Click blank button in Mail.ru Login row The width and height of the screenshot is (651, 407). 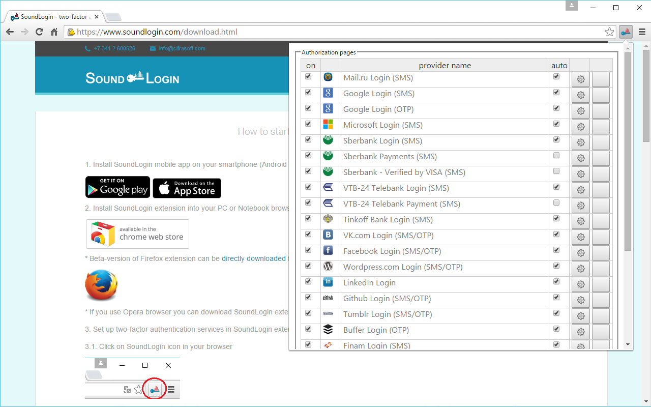601,79
